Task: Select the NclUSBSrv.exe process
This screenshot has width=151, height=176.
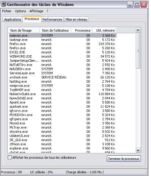Action: (63, 69)
